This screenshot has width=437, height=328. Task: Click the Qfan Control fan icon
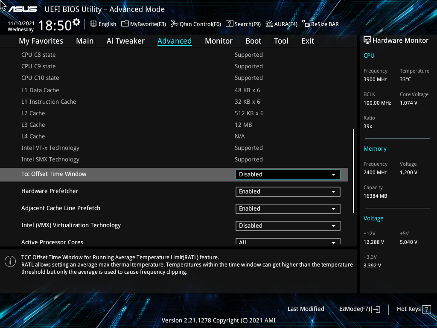tap(175, 24)
